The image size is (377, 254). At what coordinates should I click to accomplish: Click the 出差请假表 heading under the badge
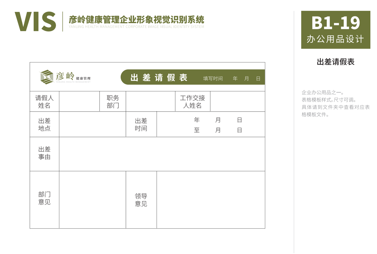(336, 62)
